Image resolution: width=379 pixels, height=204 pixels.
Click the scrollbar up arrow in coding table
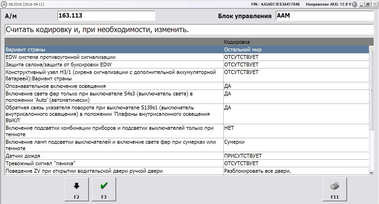[x=371, y=49]
